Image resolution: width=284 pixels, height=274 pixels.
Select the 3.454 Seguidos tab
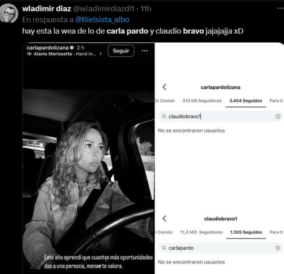pos(246,100)
